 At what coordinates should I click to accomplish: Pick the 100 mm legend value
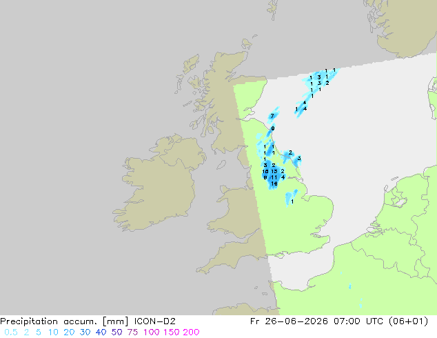[x=152, y=332]
